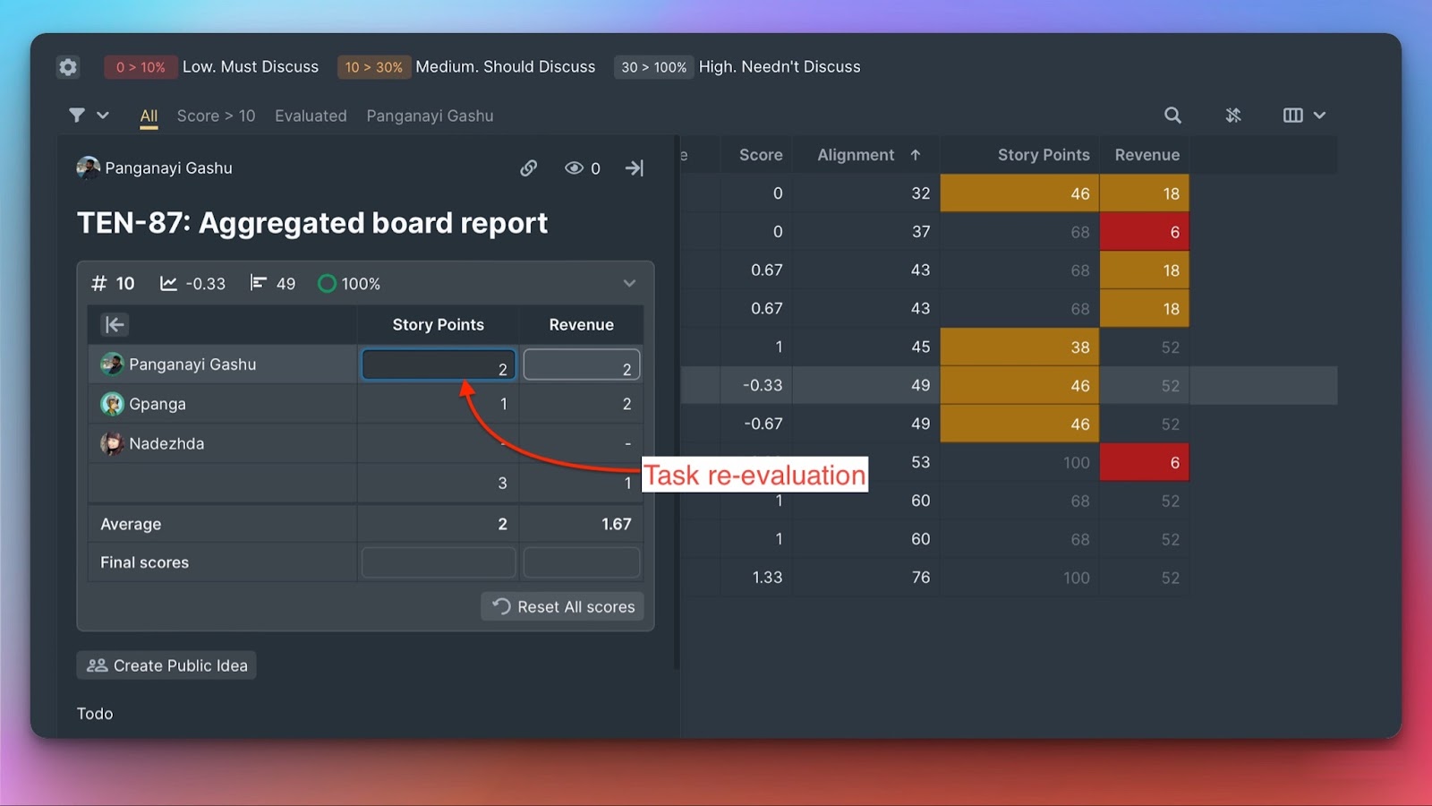Open the columns layout dropdown
This screenshot has height=806, width=1432.
tap(1304, 116)
